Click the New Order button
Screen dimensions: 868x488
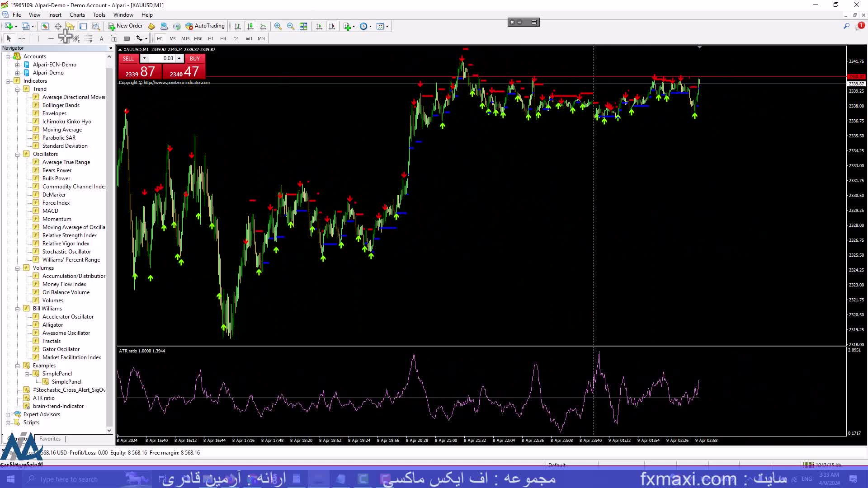pos(125,26)
